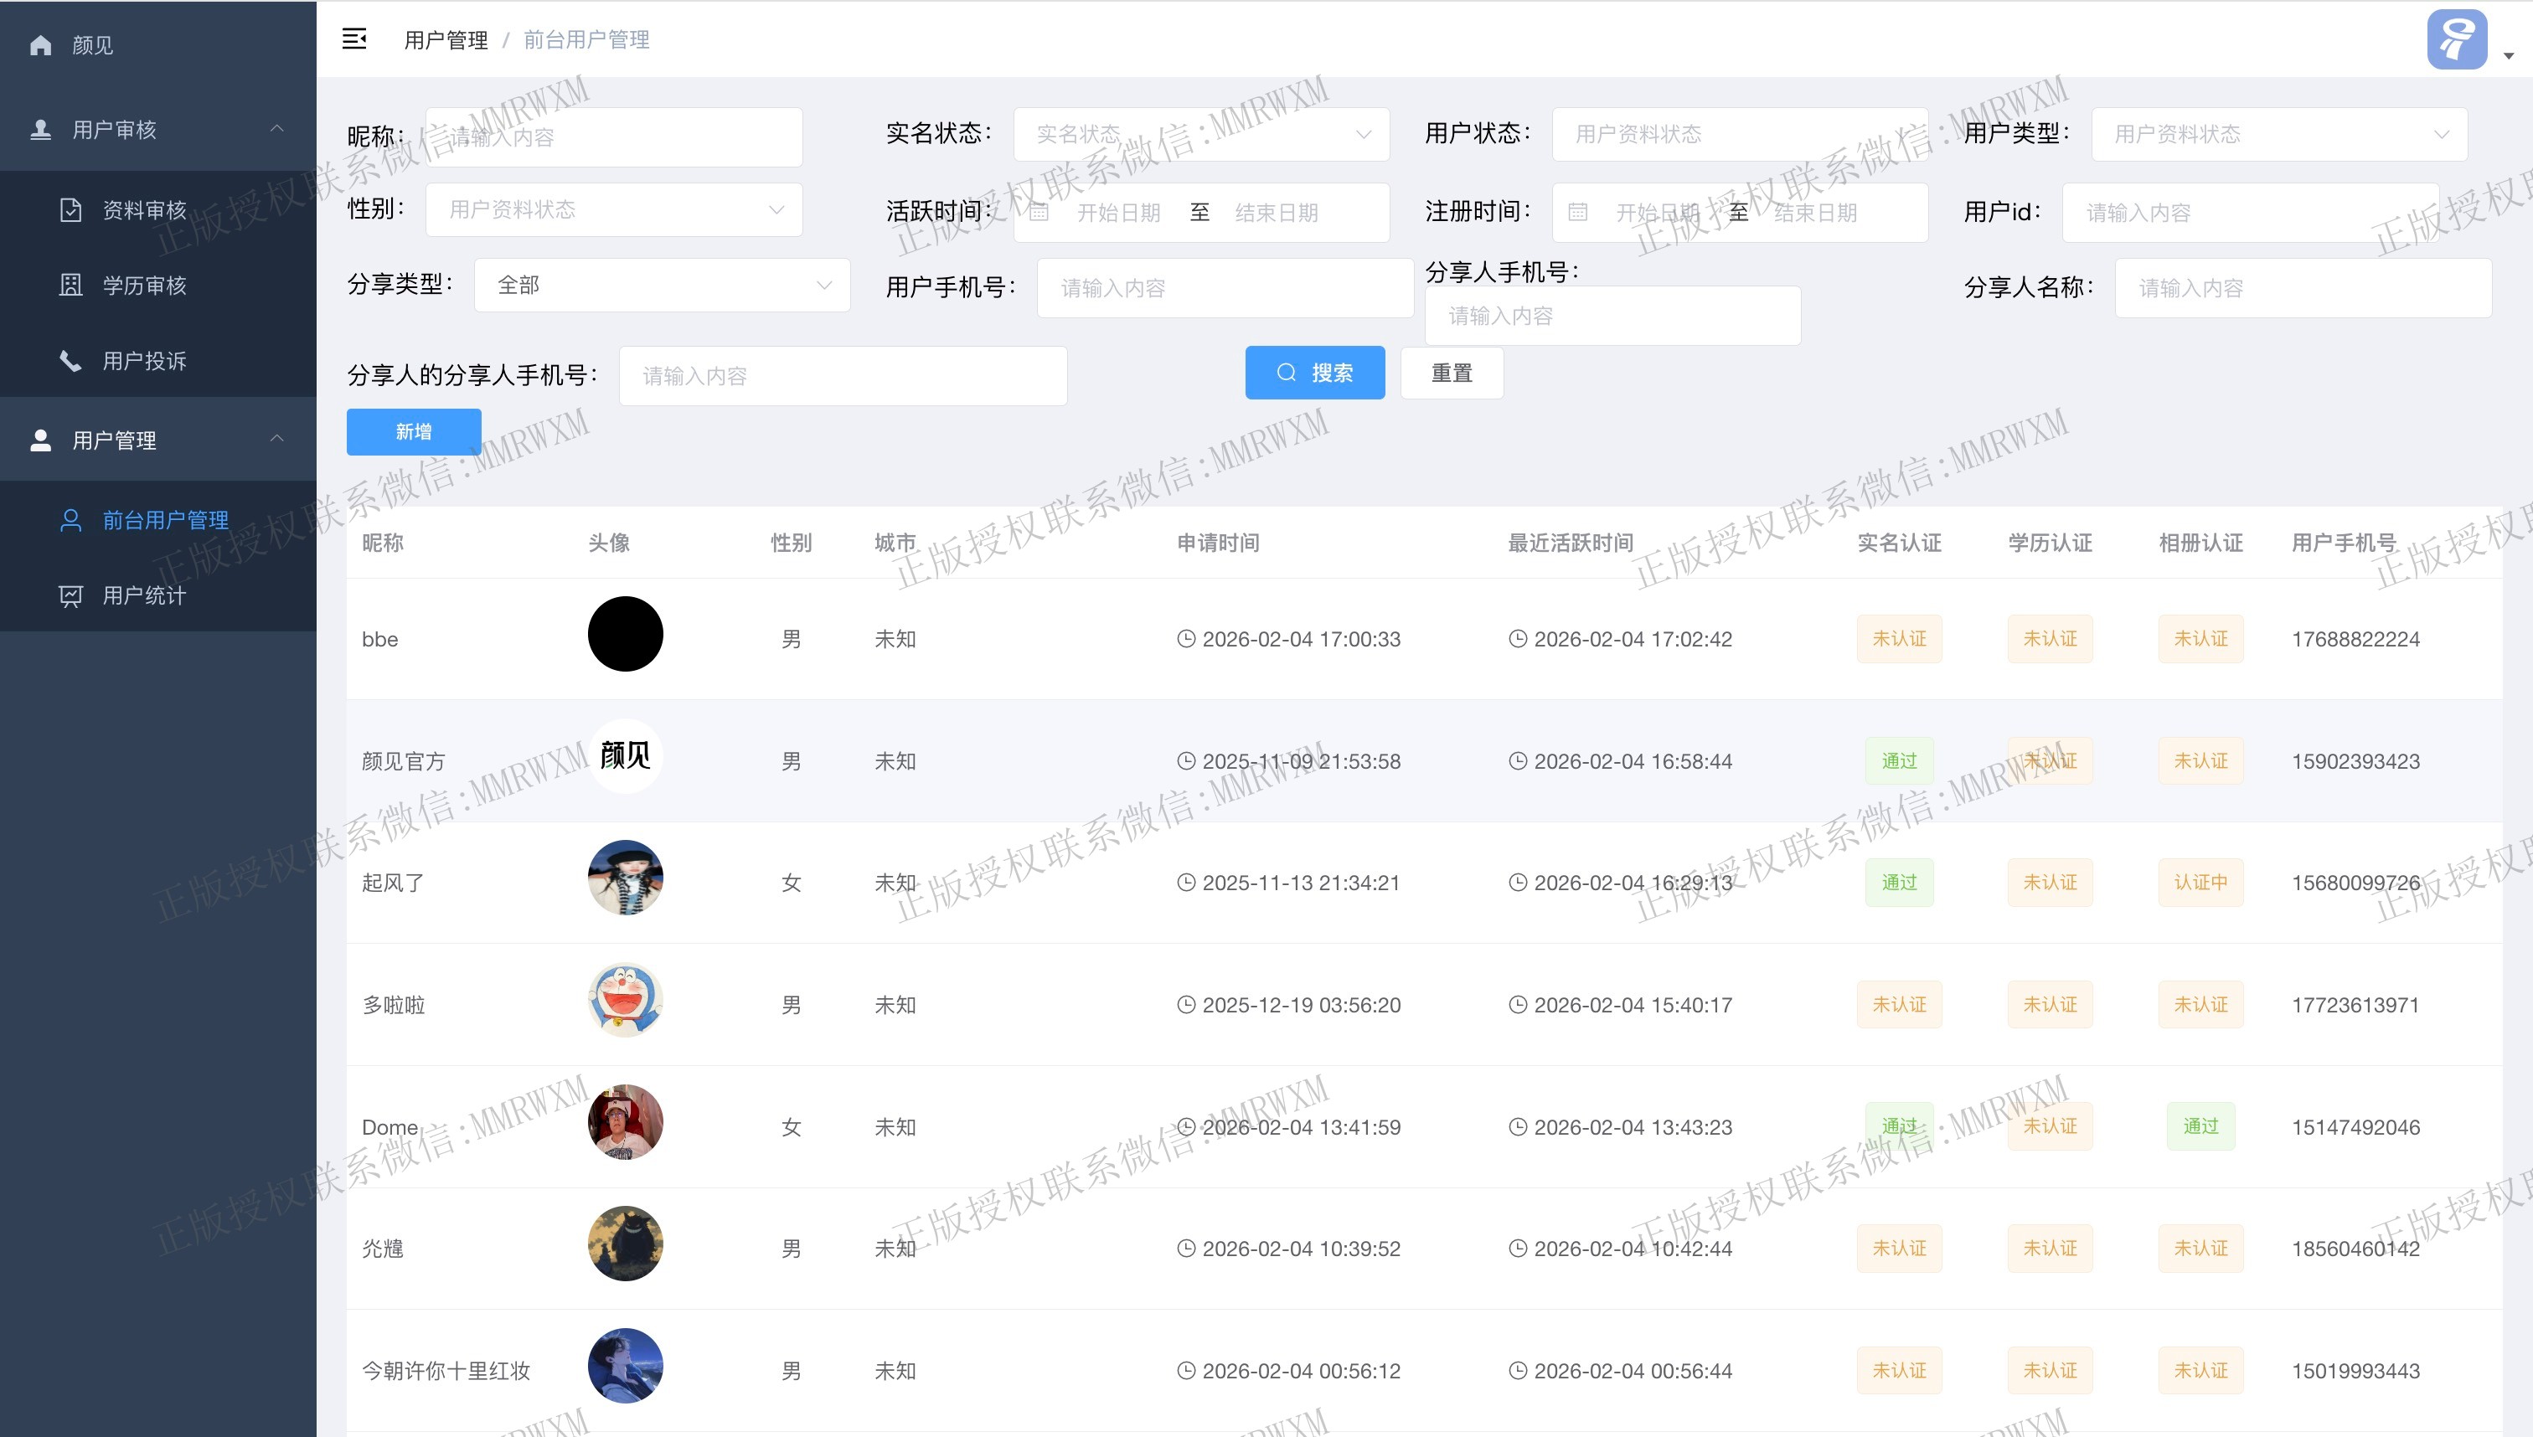Click the 用户统计 chart icon
The height and width of the screenshot is (1437, 2533).
coord(70,596)
